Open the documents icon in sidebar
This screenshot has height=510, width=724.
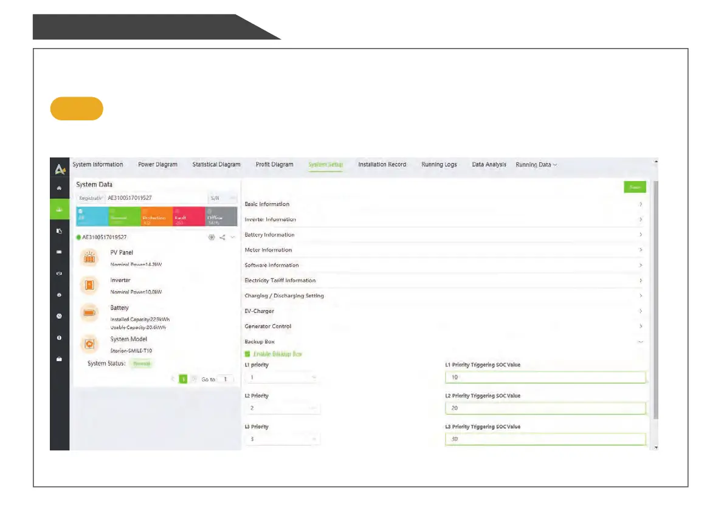[x=59, y=231]
